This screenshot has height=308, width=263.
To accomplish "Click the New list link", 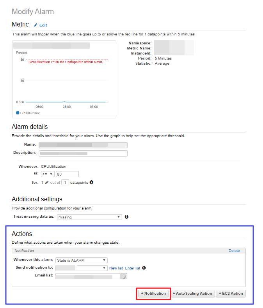I will (x=116, y=268).
